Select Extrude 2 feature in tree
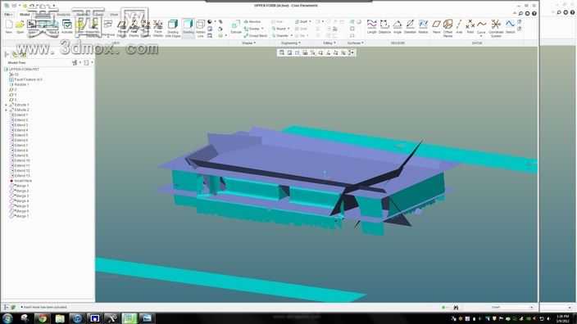Image resolution: width=577 pixels, height=324 pixels. coord(21,110)
